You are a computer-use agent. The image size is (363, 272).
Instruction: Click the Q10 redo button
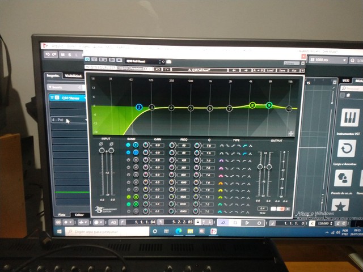coord(167,69)
